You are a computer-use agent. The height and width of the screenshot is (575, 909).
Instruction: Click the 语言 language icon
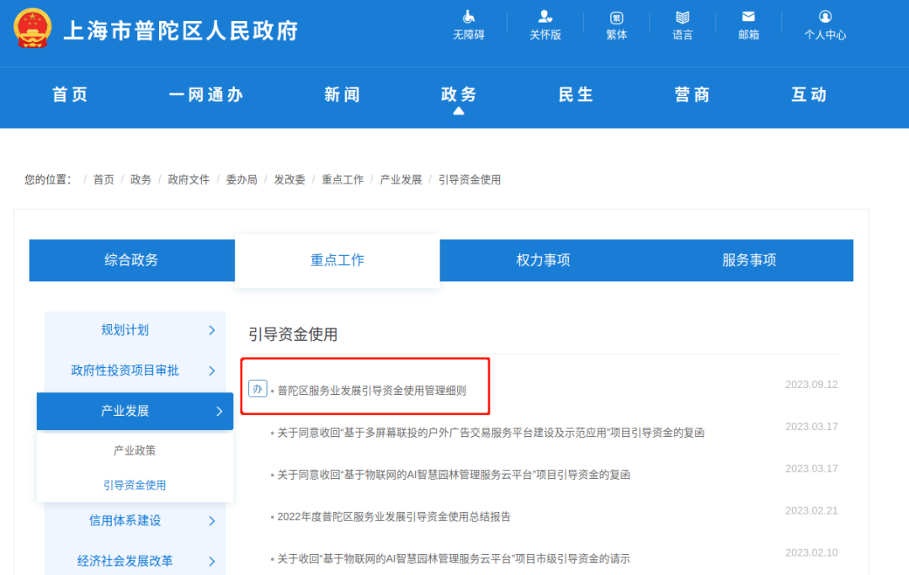(683, 17)
